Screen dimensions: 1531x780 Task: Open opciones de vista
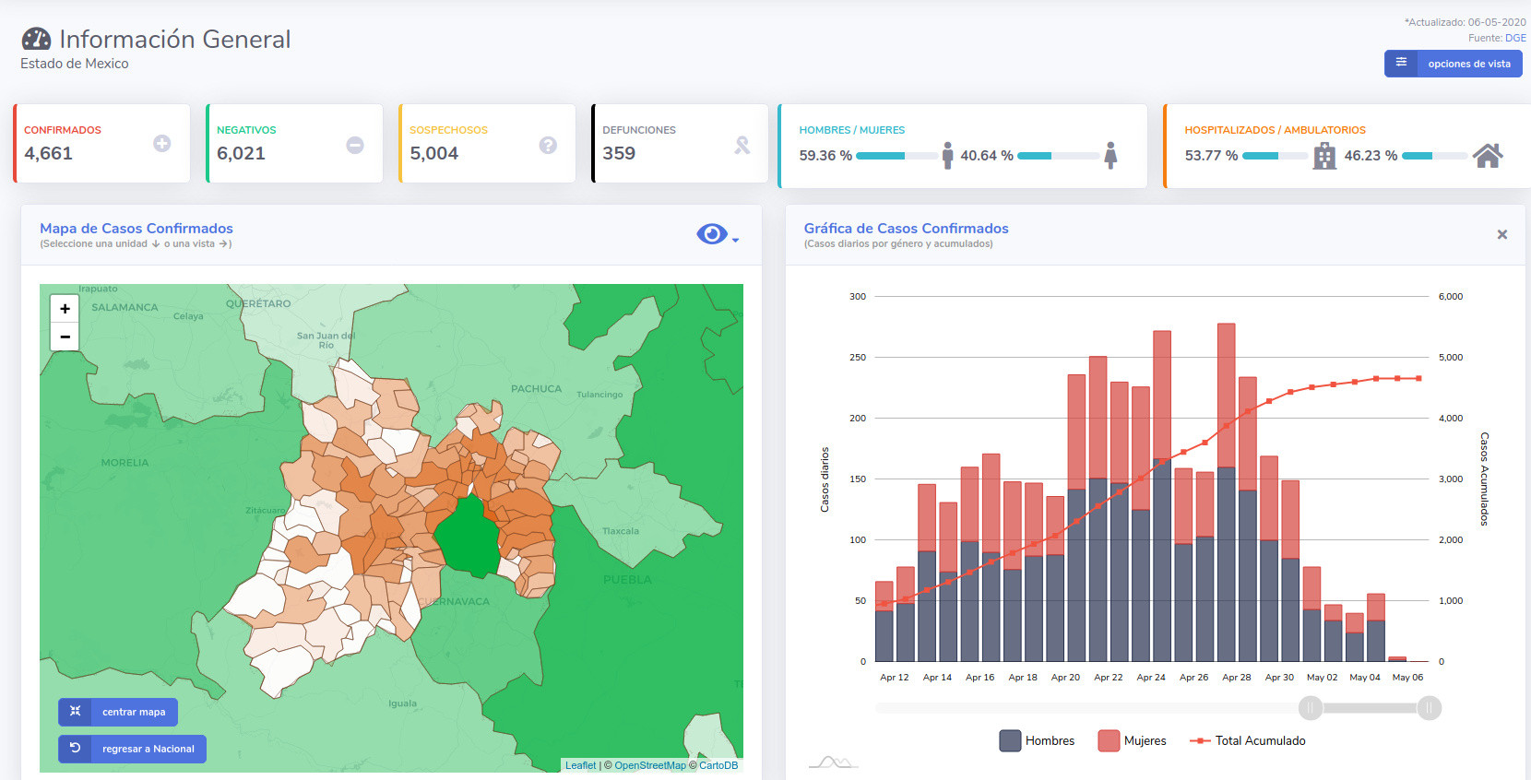(x=1454, y=63)
